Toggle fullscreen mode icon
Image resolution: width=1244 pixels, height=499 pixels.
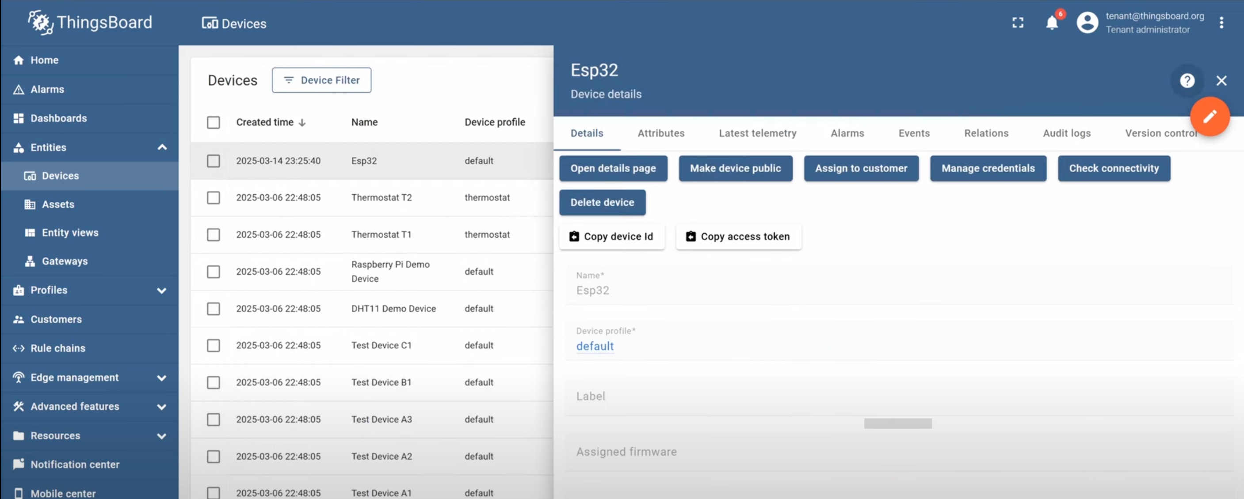(1018, 23)
